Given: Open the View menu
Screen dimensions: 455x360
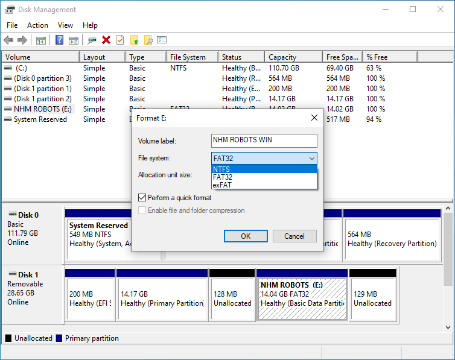Looking at the screenshot, I should 65,25.
